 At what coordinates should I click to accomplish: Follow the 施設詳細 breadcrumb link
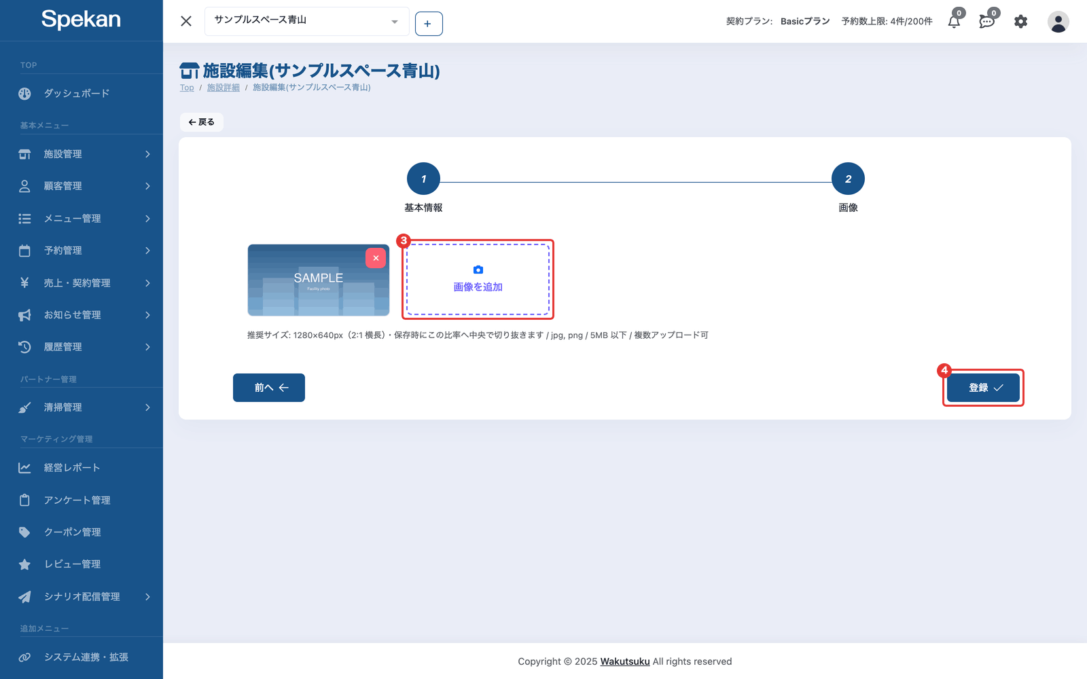[224, 88]
